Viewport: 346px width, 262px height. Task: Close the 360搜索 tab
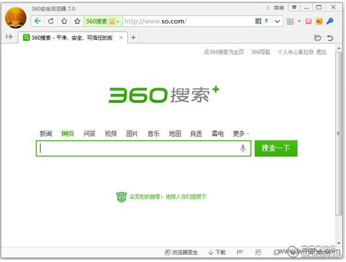pyautogui.click(x=121, y=38)
